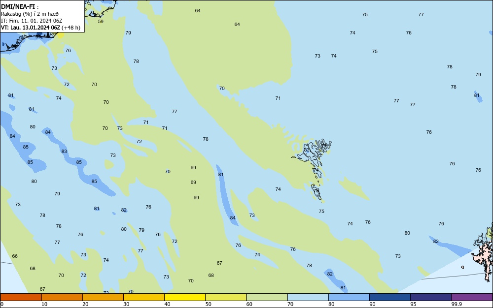Click the dark orange 0–10 legend swatch
This screenshot has width=493, height=308.
21,297
